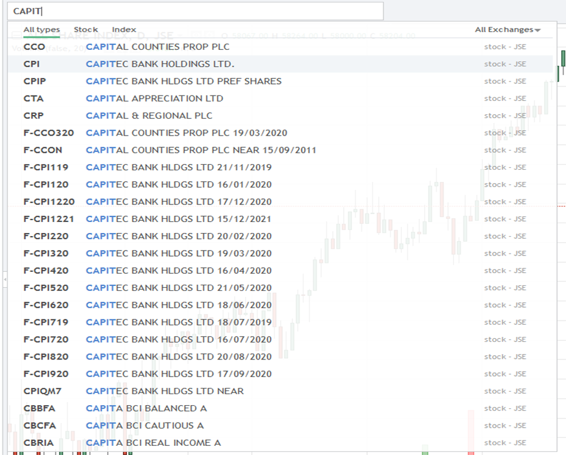This screenshot has width=566, height=455.
Task: Select F-CPI1221 Capitec Bank 15/12/2021
Action: [x=280, y=219]
